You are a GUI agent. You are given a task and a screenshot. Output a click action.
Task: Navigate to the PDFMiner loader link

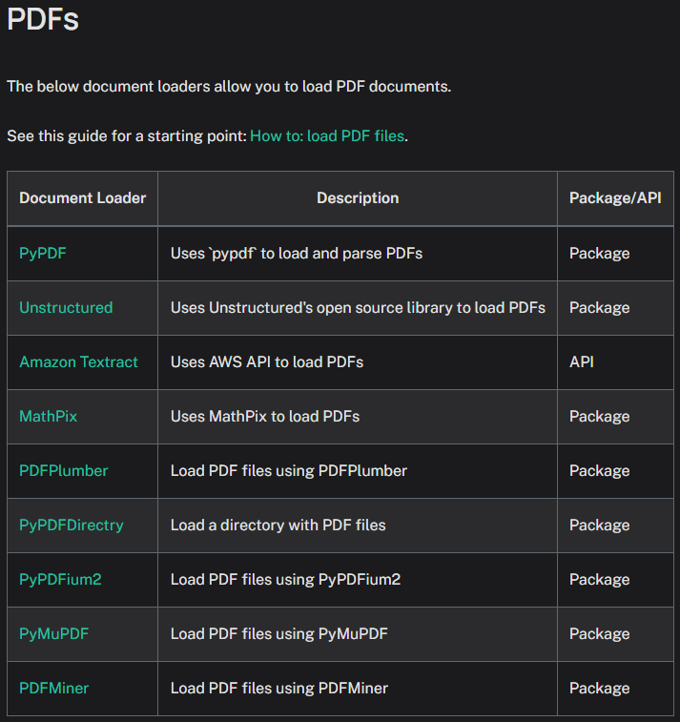54,688
